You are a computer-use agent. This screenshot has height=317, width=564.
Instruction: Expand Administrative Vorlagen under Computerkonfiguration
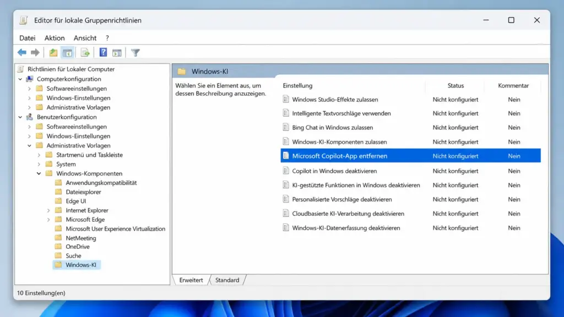coord(30,107)
